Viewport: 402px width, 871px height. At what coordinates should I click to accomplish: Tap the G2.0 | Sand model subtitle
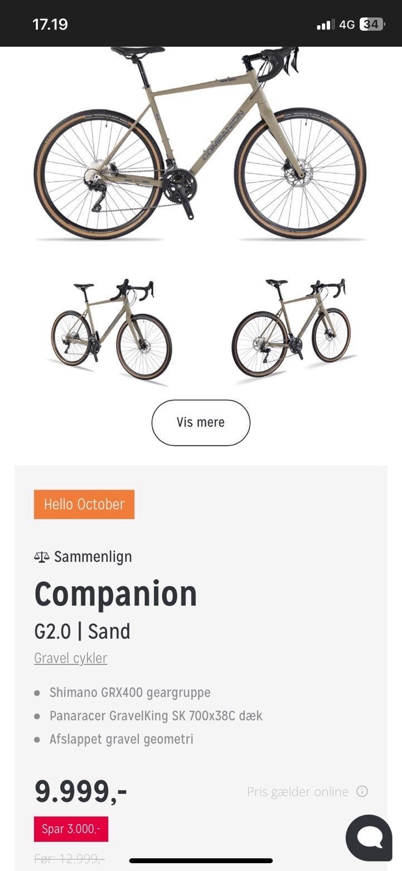coord(83,631)
